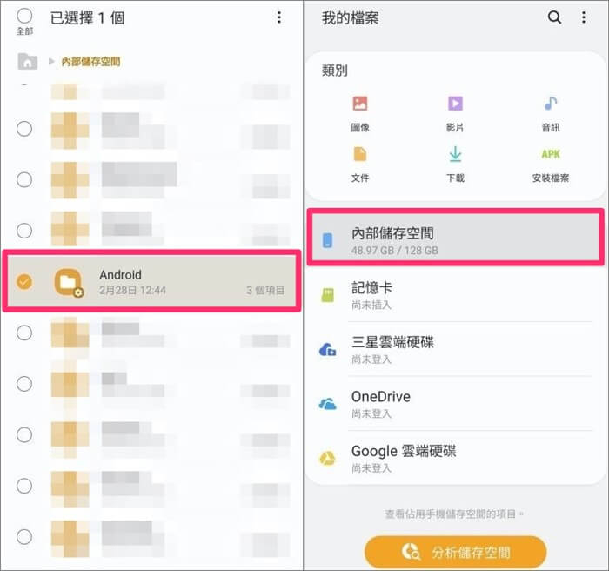The image size is (609, 571).
Task: Toggle the 全部 select-all radio circle
Action: [x=24, y=17]
